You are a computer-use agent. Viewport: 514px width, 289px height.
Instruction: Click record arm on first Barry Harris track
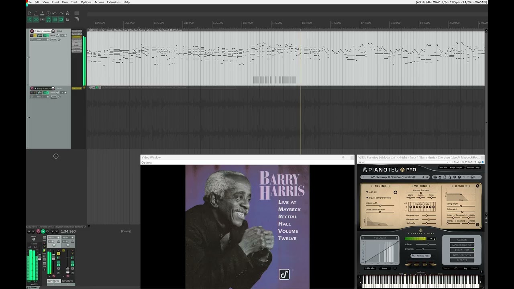point(32,31)
